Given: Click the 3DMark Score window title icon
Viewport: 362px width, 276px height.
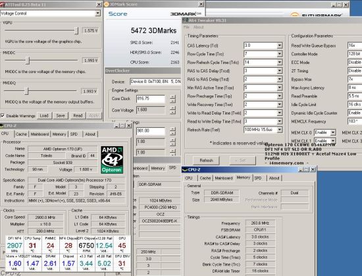Looking at the screenshot, I should tap(107, 4).
